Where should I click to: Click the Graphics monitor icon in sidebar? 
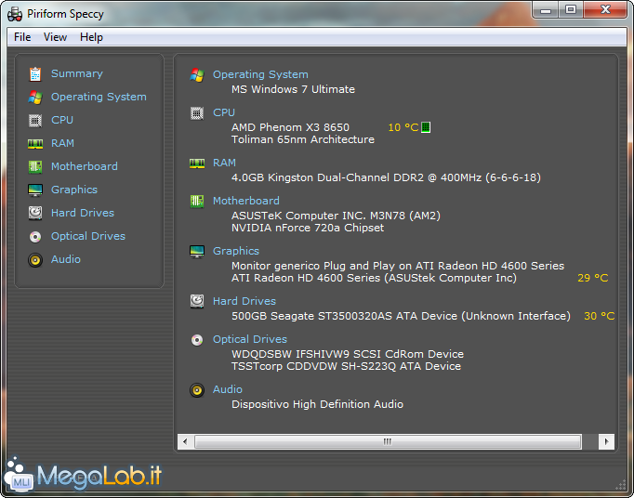point(35,190)
